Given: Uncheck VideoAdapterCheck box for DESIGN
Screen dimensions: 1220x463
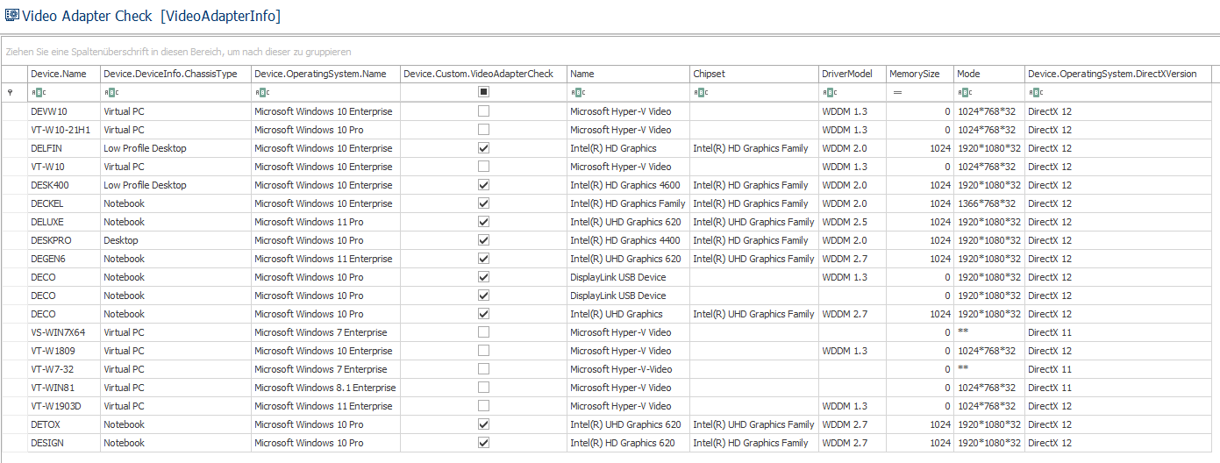Looking at the screenshot, I should (483, 443).
